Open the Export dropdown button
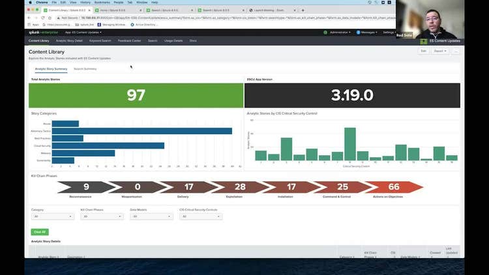The image size is (489, 275). (440, 51)
